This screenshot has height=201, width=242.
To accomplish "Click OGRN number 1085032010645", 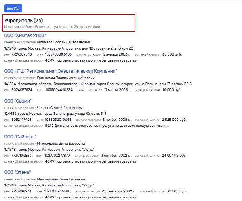I will coord(58,120).
